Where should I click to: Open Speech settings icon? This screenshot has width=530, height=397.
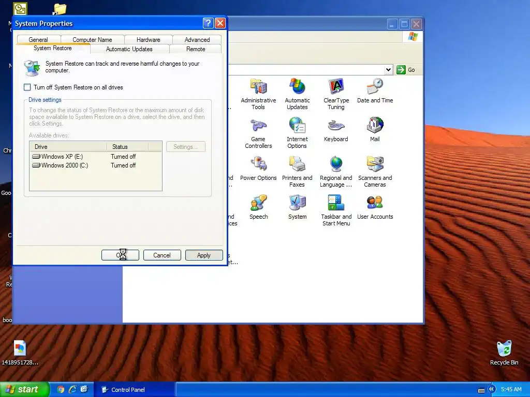[x=259, y=207]
